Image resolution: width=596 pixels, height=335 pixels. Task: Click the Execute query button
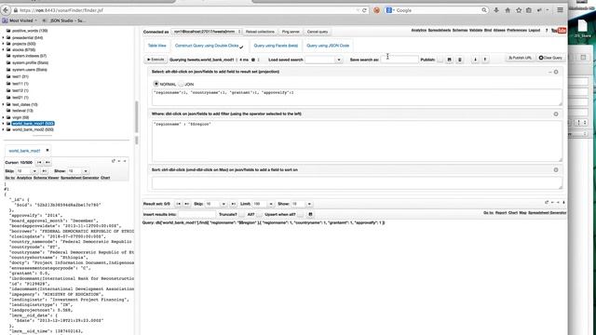156,60
